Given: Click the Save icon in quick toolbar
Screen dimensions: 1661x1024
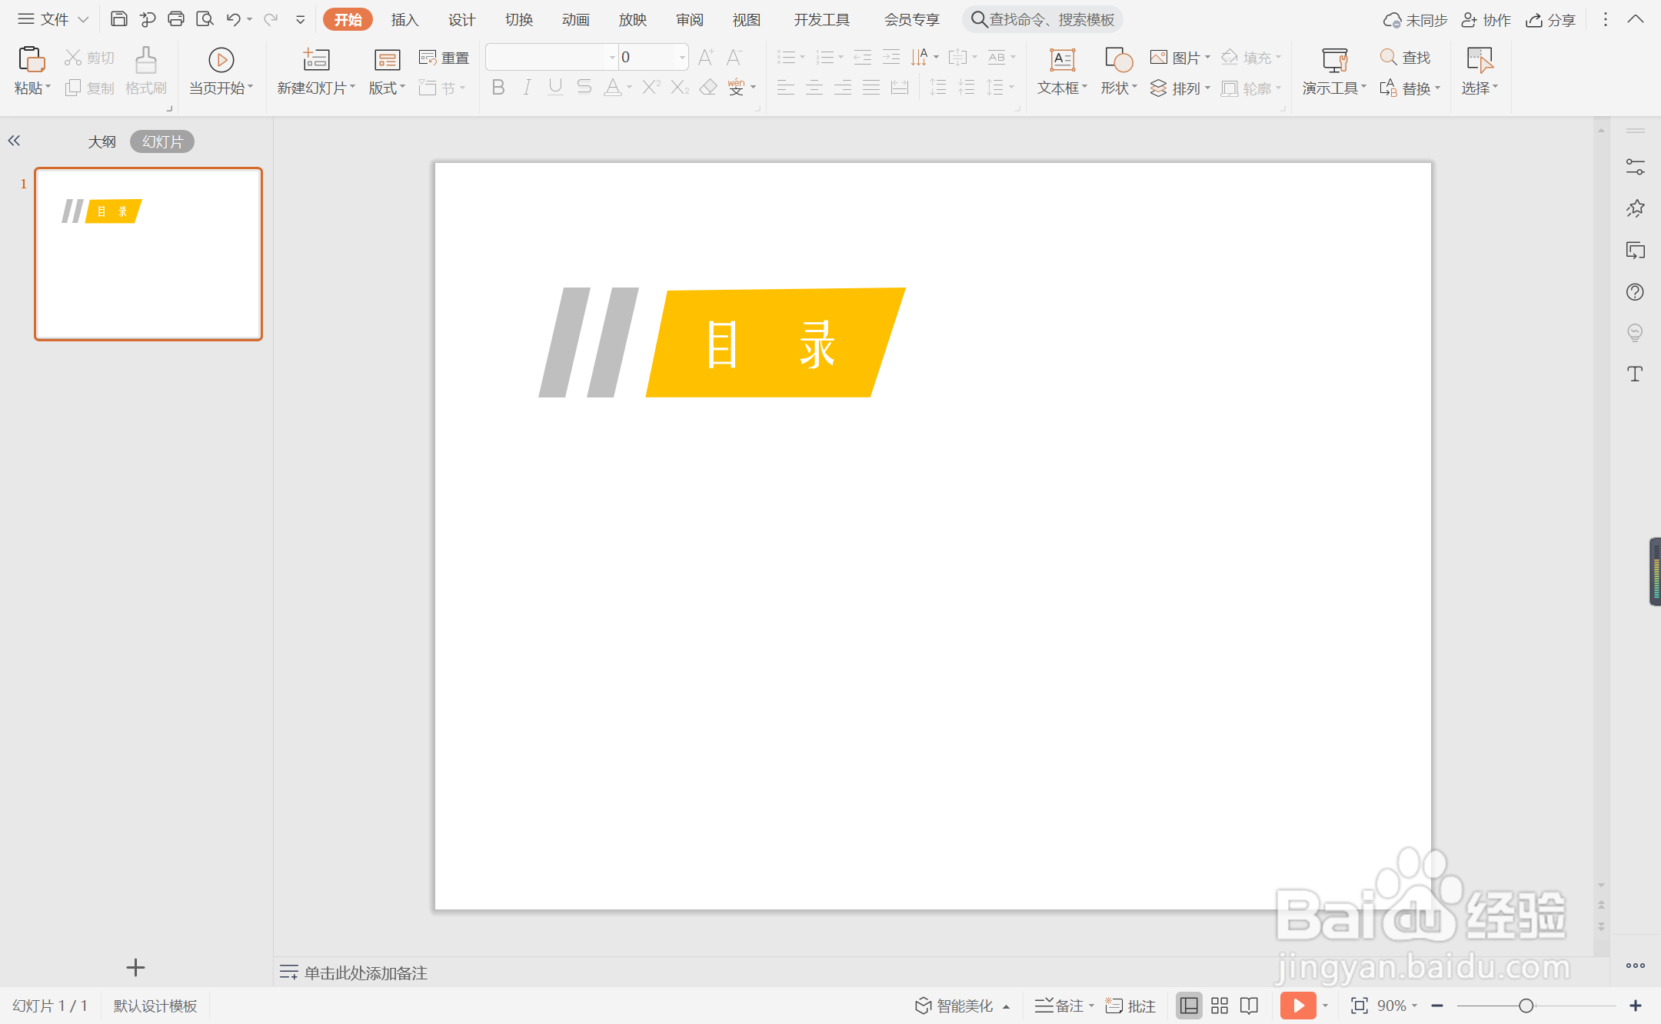Looking at the screenshot, I should (118, 19).
